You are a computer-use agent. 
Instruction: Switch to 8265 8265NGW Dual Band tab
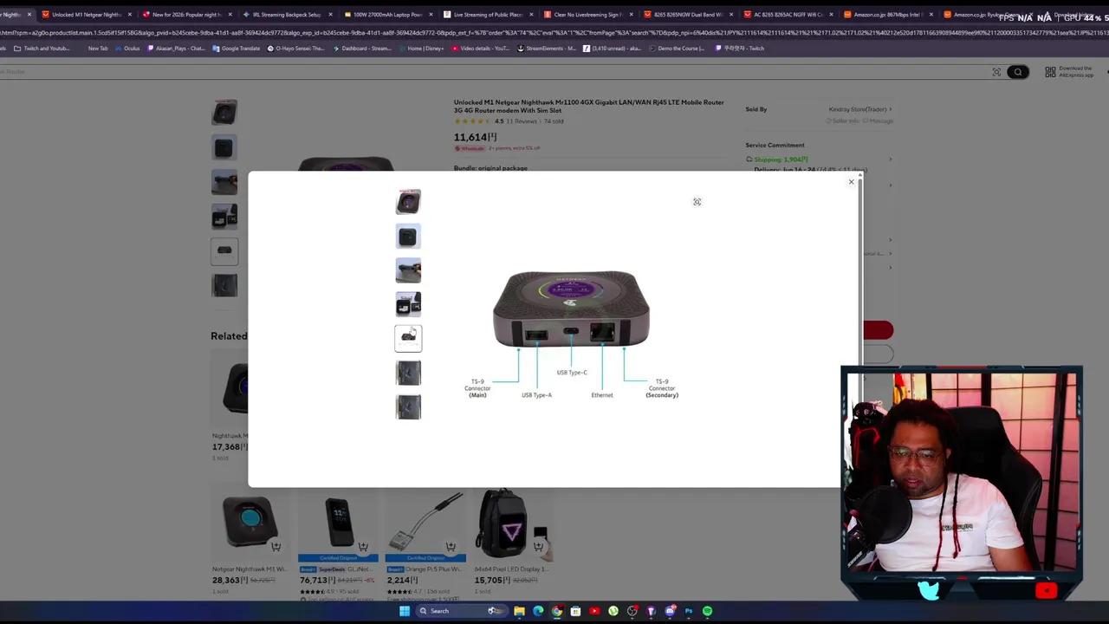click(x=688, y=15)
